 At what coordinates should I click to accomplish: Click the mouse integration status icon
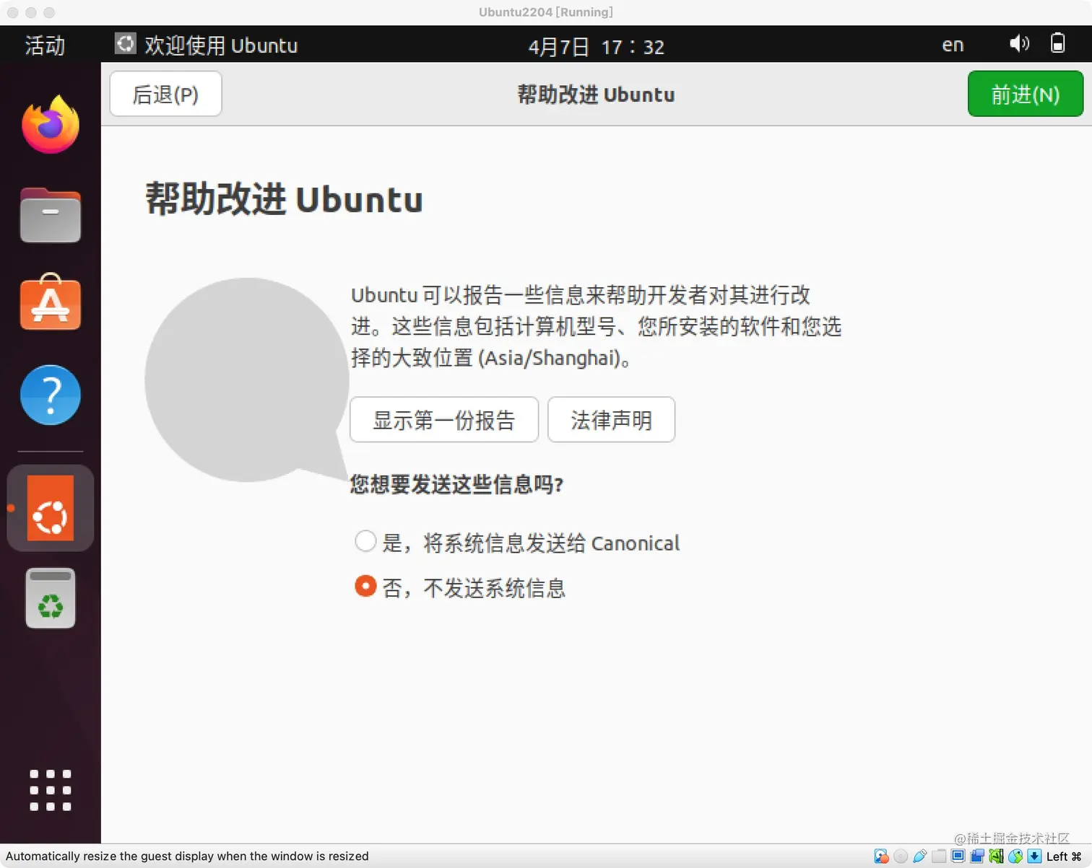1015,856
